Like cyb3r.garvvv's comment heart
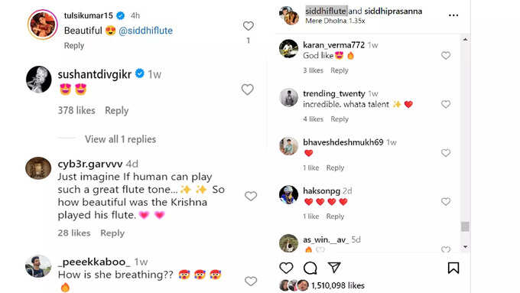Image resolution: width=520 pixels, height=293 pixels. tap(251, 196)
